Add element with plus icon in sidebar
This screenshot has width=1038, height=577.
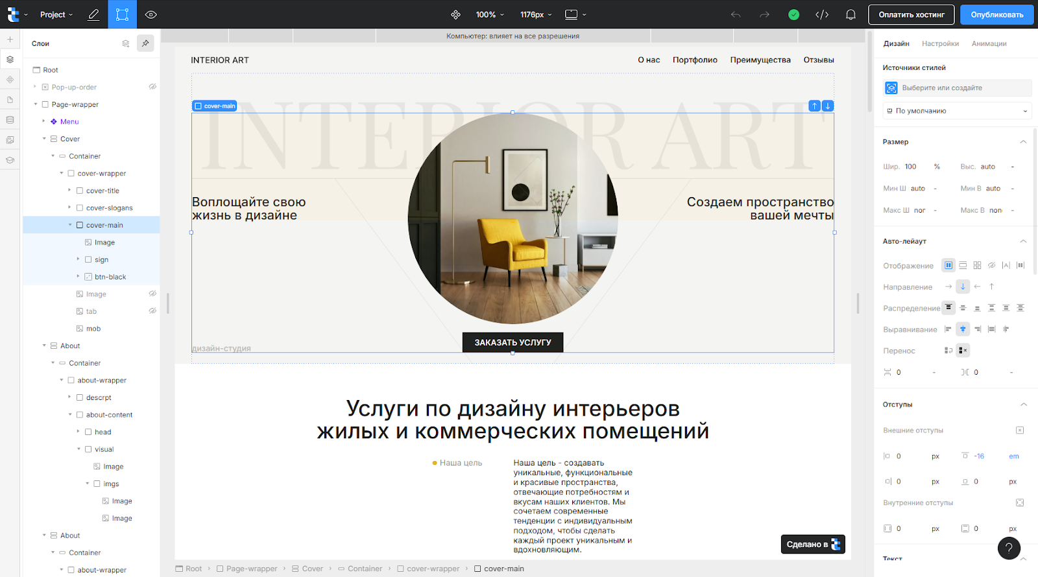pyautogui.click(x=10, y=39)
